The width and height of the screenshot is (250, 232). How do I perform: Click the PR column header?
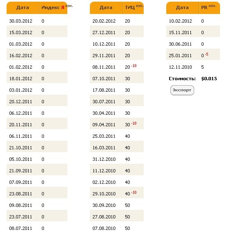(204, 8)
